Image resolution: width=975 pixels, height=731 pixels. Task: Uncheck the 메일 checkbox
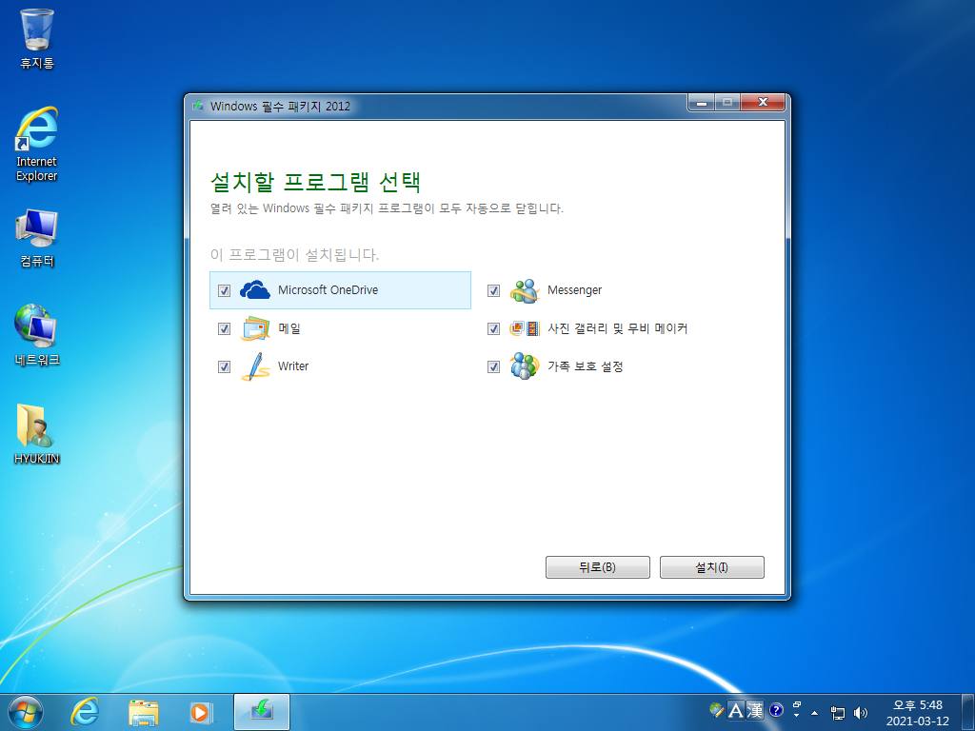[x=225, y=328]
